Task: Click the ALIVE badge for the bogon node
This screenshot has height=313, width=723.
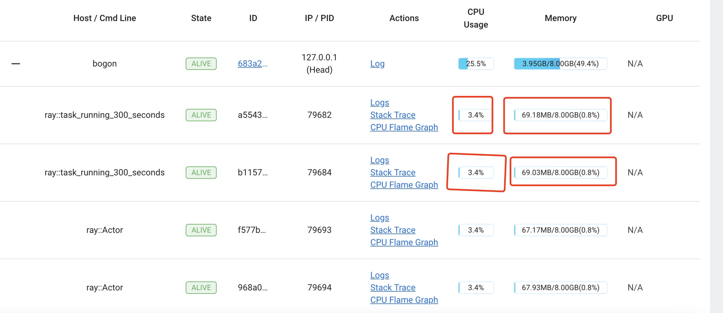Action: (x=201, y=64)
